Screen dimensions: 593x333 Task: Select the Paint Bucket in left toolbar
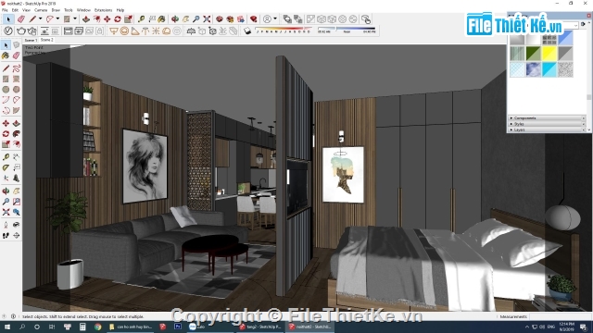(x=6, y=55)
